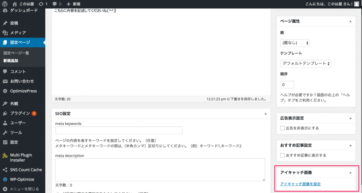Viewport: 362px width, 193px height.
Task: Select 新規追加 submenu item
Action: [11, 61]
